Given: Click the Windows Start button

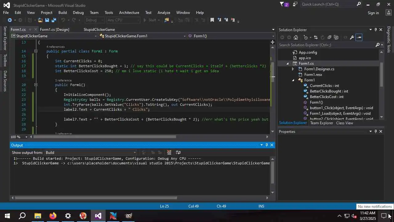Looking at the screenshot, I should (7, 216).
